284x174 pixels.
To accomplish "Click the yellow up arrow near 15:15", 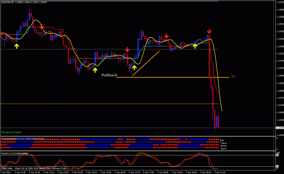I will pos(95,70).
